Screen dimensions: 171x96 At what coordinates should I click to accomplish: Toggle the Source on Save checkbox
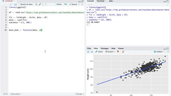19,4
